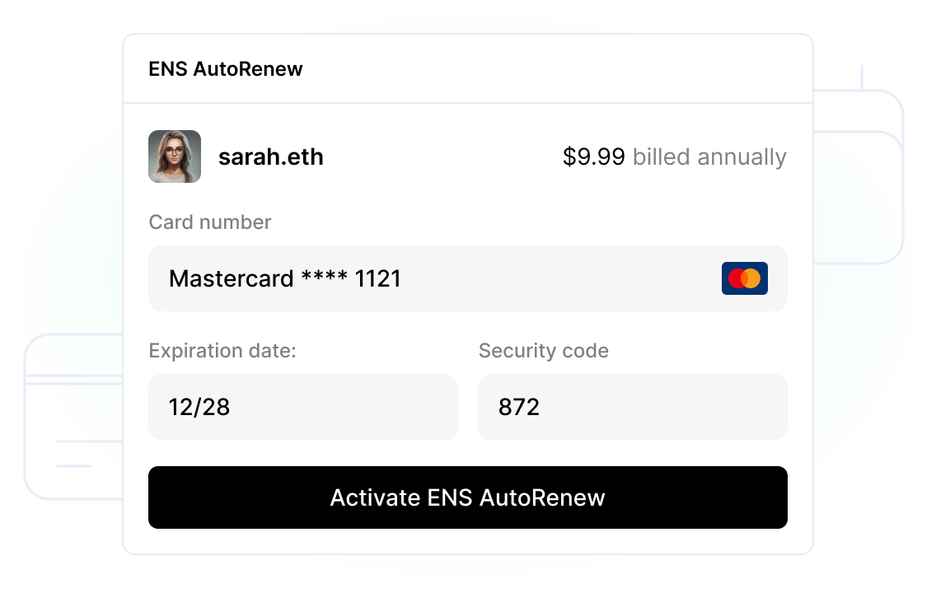This screenshot has width=936, height=593.
Task: Select the sarah.eth username text
Action: pos(270,156)
